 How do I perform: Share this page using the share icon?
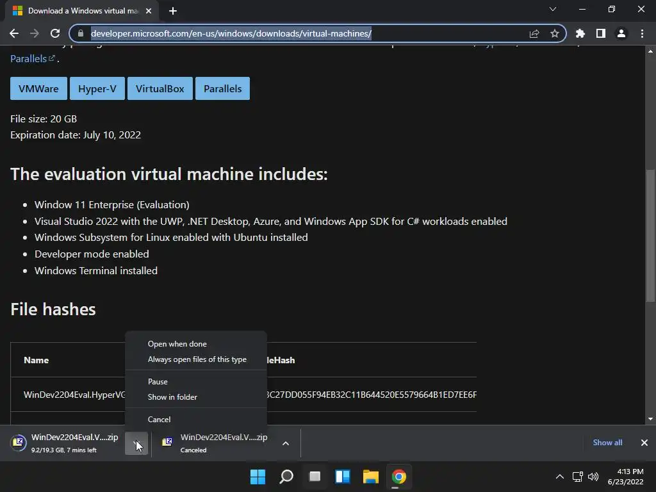coord(534,33)
